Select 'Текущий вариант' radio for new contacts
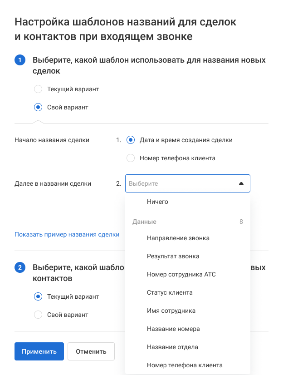Screen dimensions: 283x375 (39, 296)
